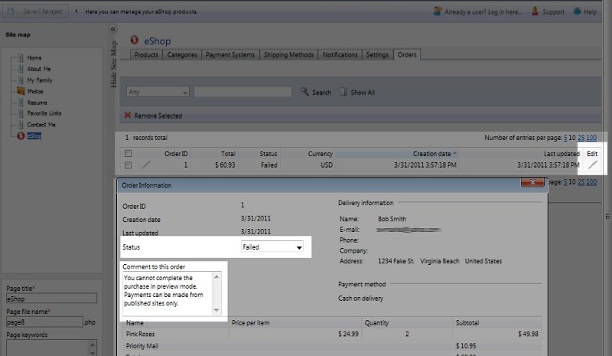Click the log in user icon
The height and width of the screenshot is (356, 612).
click(438, 11)
